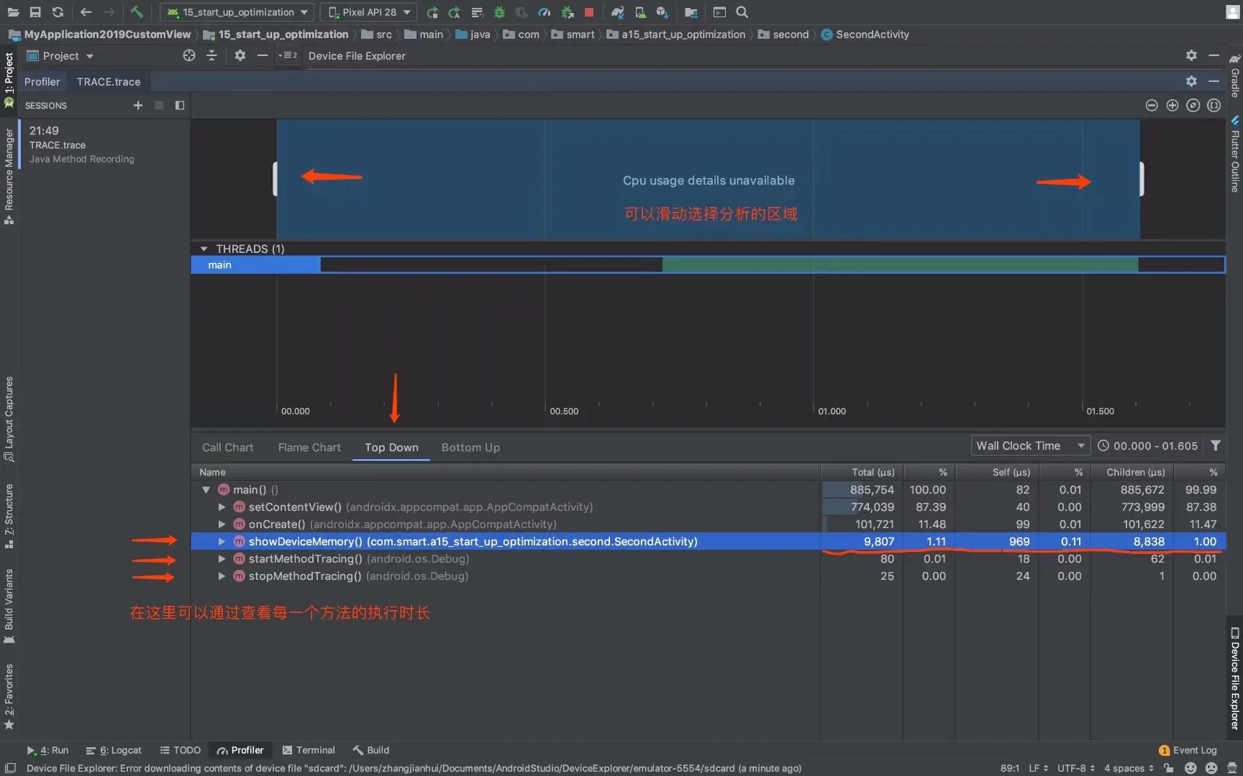Open AVD Manager icon in toolbar
This screenshot has width=1243, height=776.
pos(640,12)
